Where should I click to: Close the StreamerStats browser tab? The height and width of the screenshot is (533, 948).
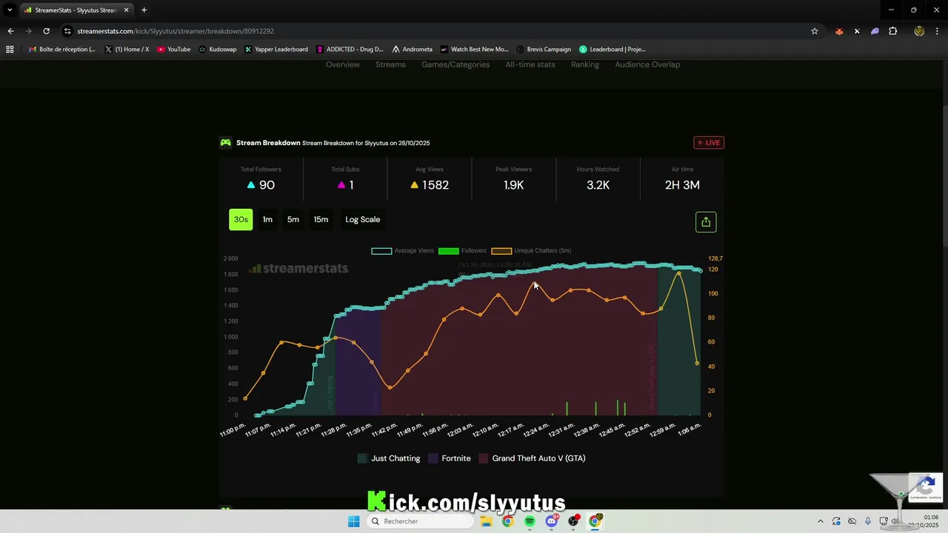(126, 10)
